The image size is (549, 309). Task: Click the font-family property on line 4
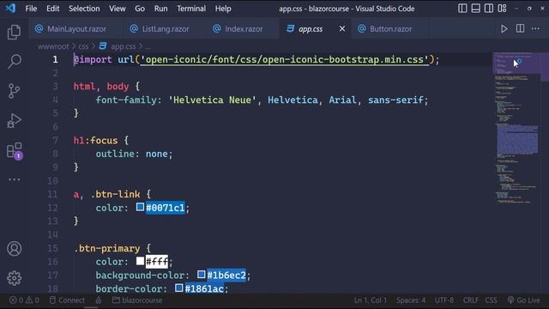coord(126,100)
